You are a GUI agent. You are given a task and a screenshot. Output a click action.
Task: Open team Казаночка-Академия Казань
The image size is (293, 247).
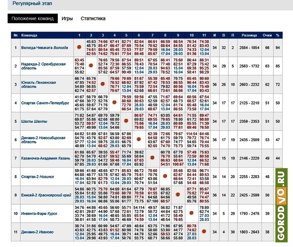[x=46, y=158]
